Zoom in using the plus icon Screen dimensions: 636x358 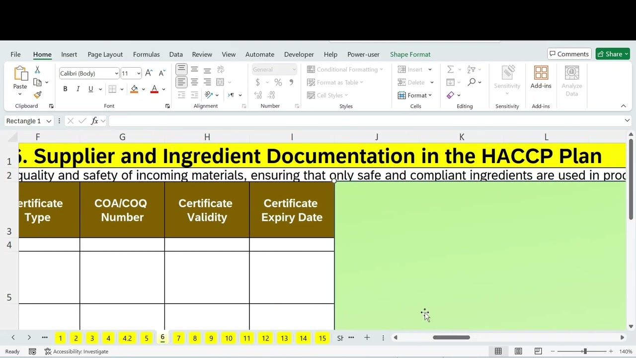point(611,352)
